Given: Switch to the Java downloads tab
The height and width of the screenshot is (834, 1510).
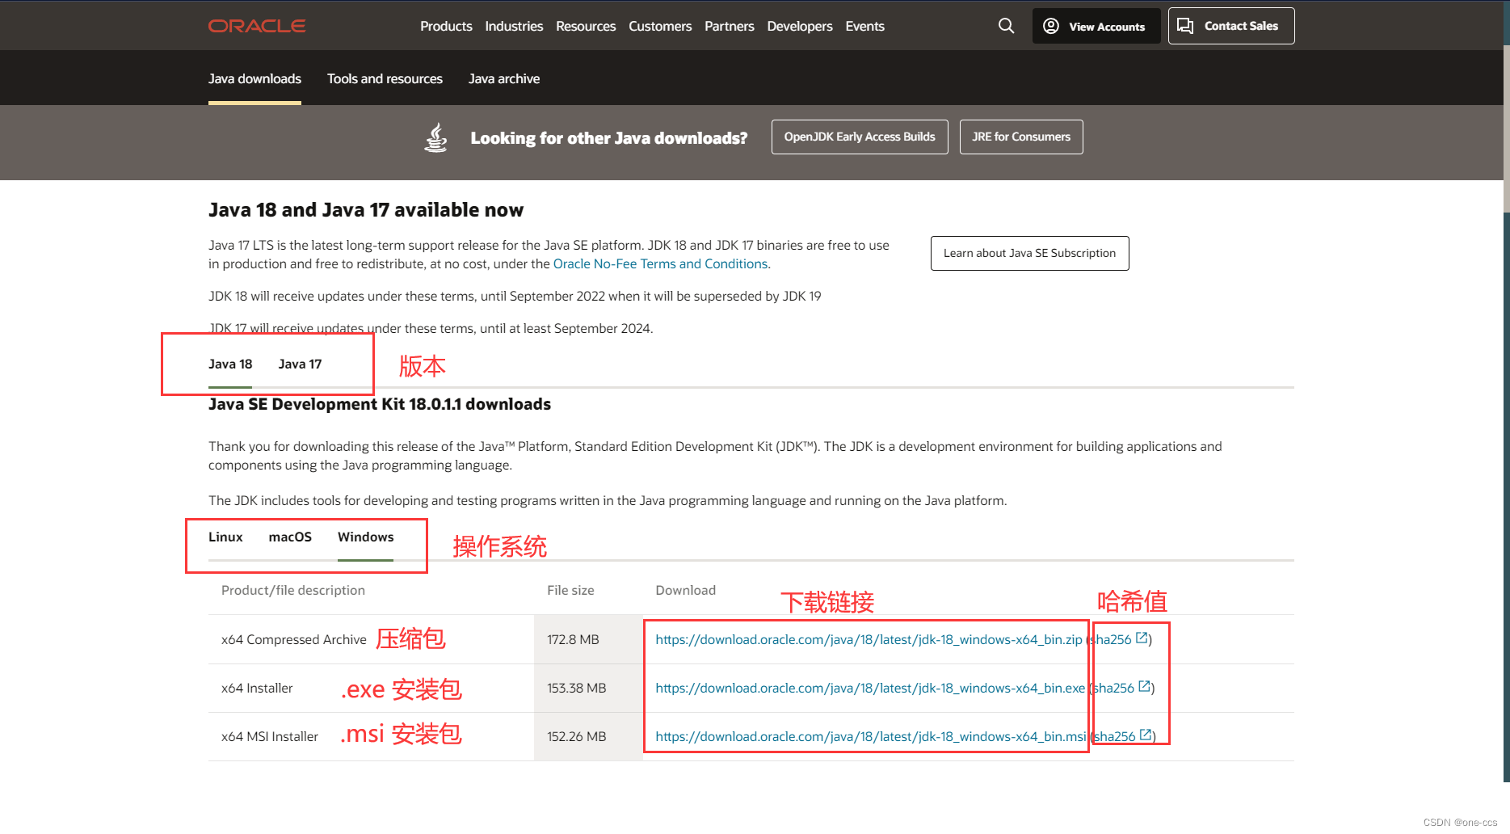Looking at the screenshot, I should [x=254, y=78].
